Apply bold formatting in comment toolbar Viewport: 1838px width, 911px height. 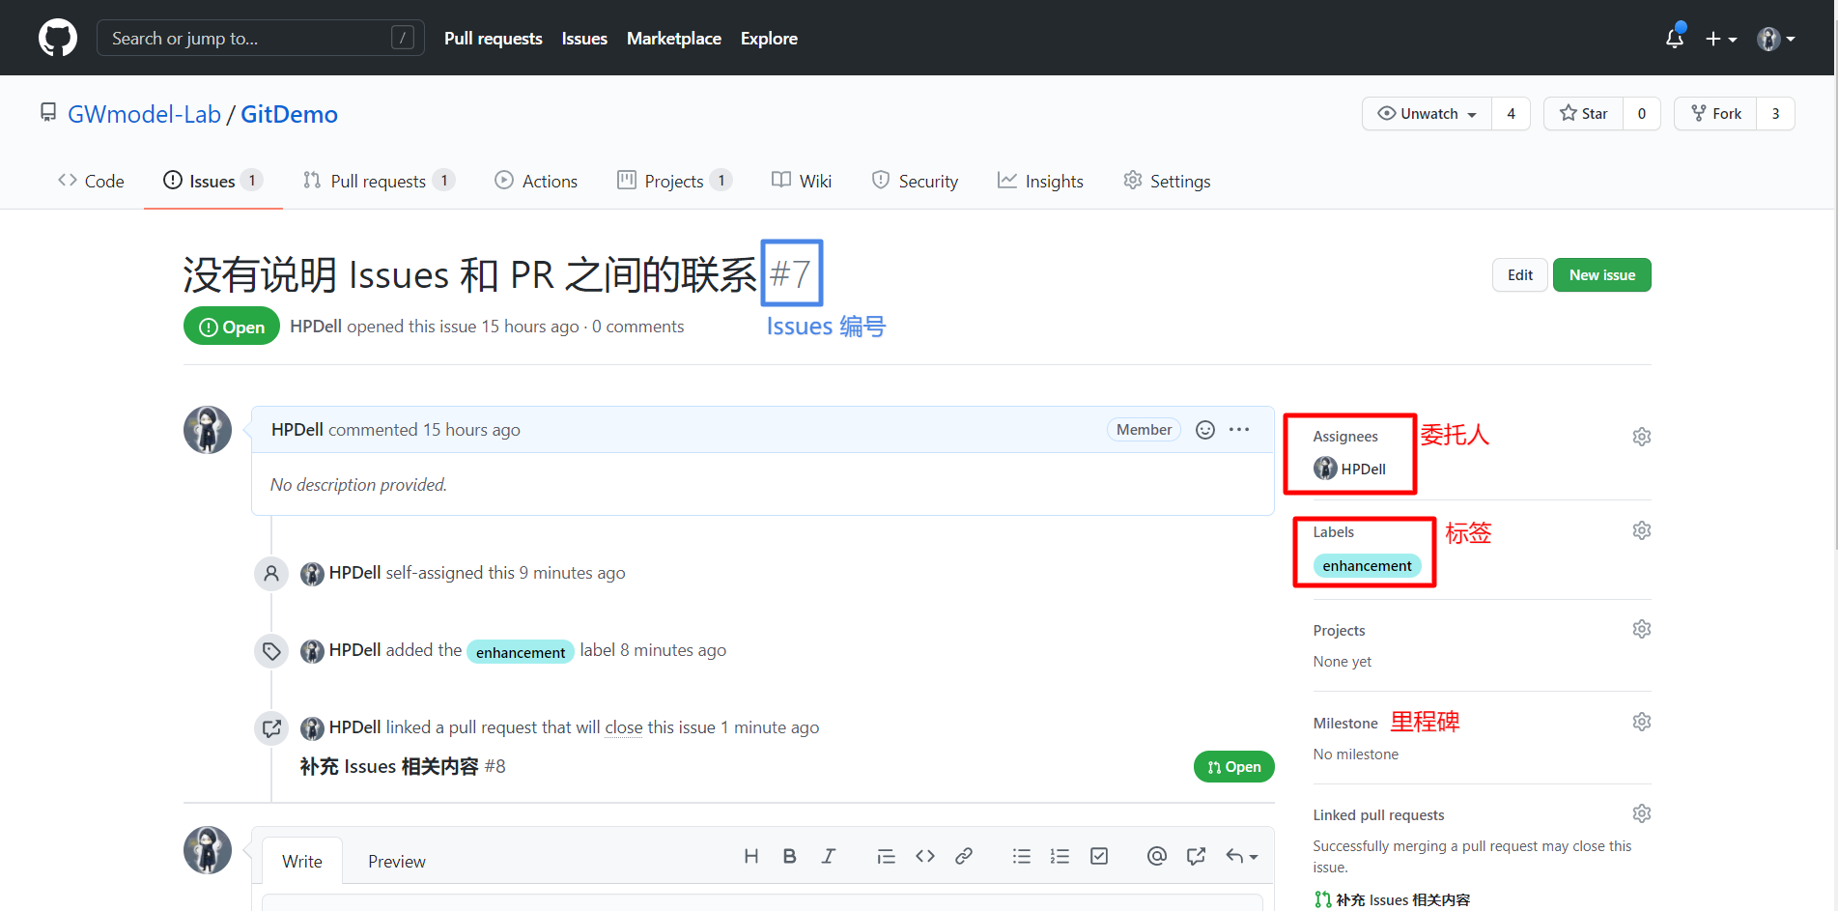(789, 856)
